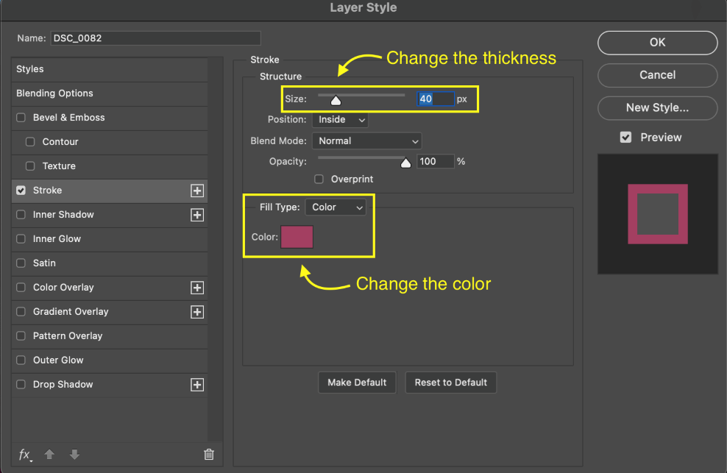
Task: Click plus icon next to Gradient Overlay
Action: tap(197, 312)
